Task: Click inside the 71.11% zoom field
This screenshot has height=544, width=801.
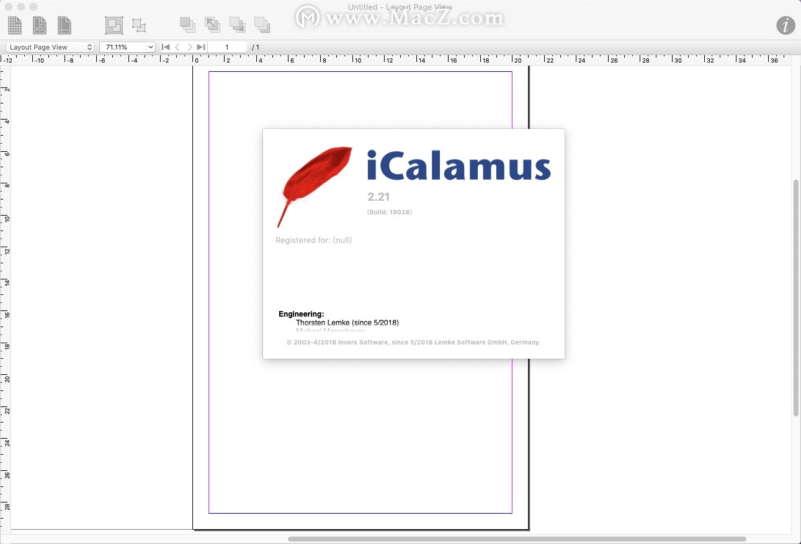Action: pyautogui.click(x=122, y=47)
